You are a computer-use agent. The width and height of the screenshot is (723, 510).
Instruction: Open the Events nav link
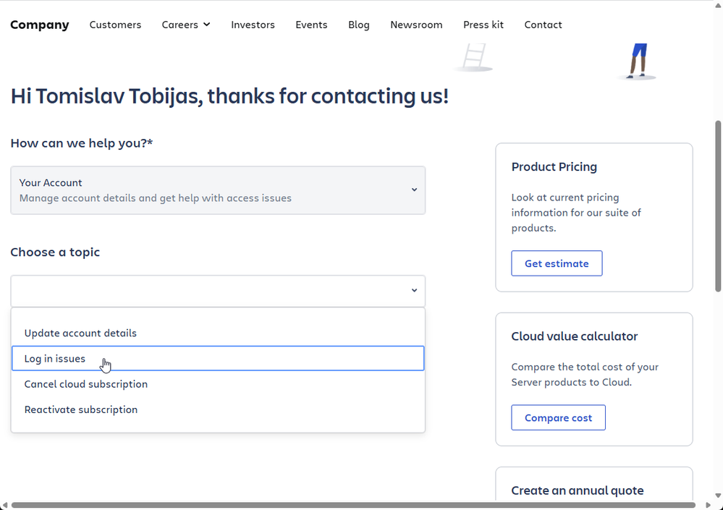tap(311, 25)
